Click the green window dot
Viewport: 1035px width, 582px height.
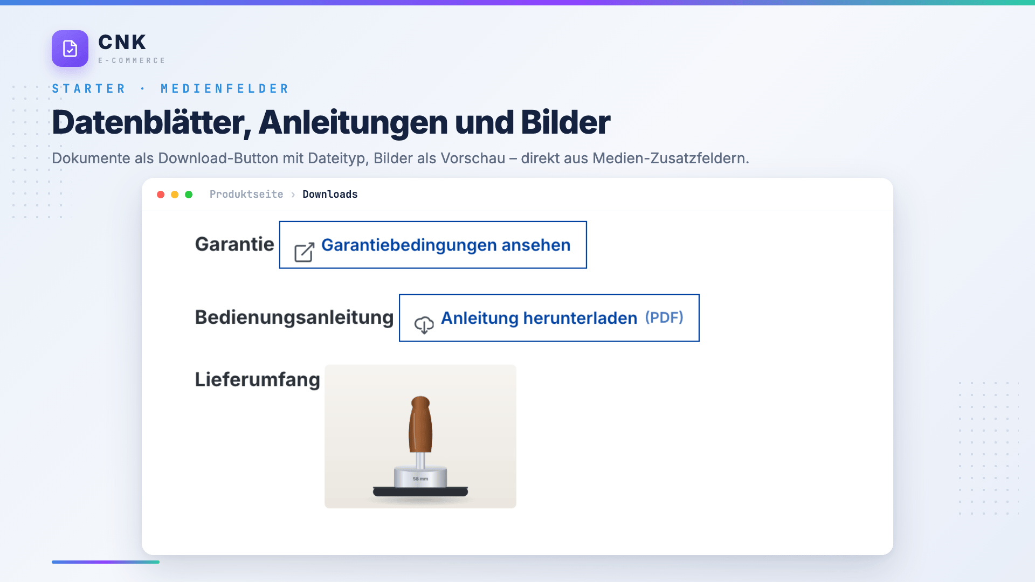[189, 195]
